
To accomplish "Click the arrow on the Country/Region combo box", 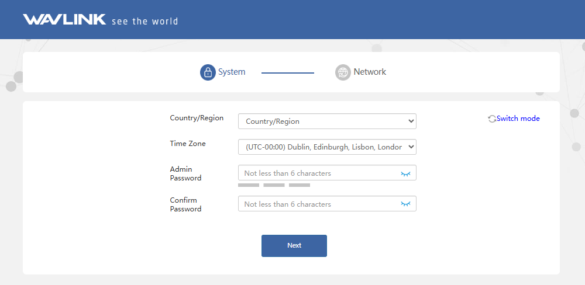I will pos(410,121).
